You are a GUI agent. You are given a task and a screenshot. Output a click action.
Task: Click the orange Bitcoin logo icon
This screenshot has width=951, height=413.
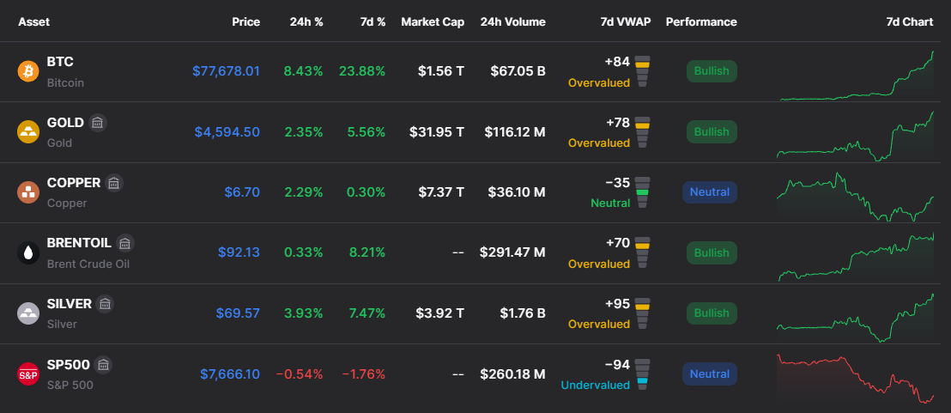28,71
